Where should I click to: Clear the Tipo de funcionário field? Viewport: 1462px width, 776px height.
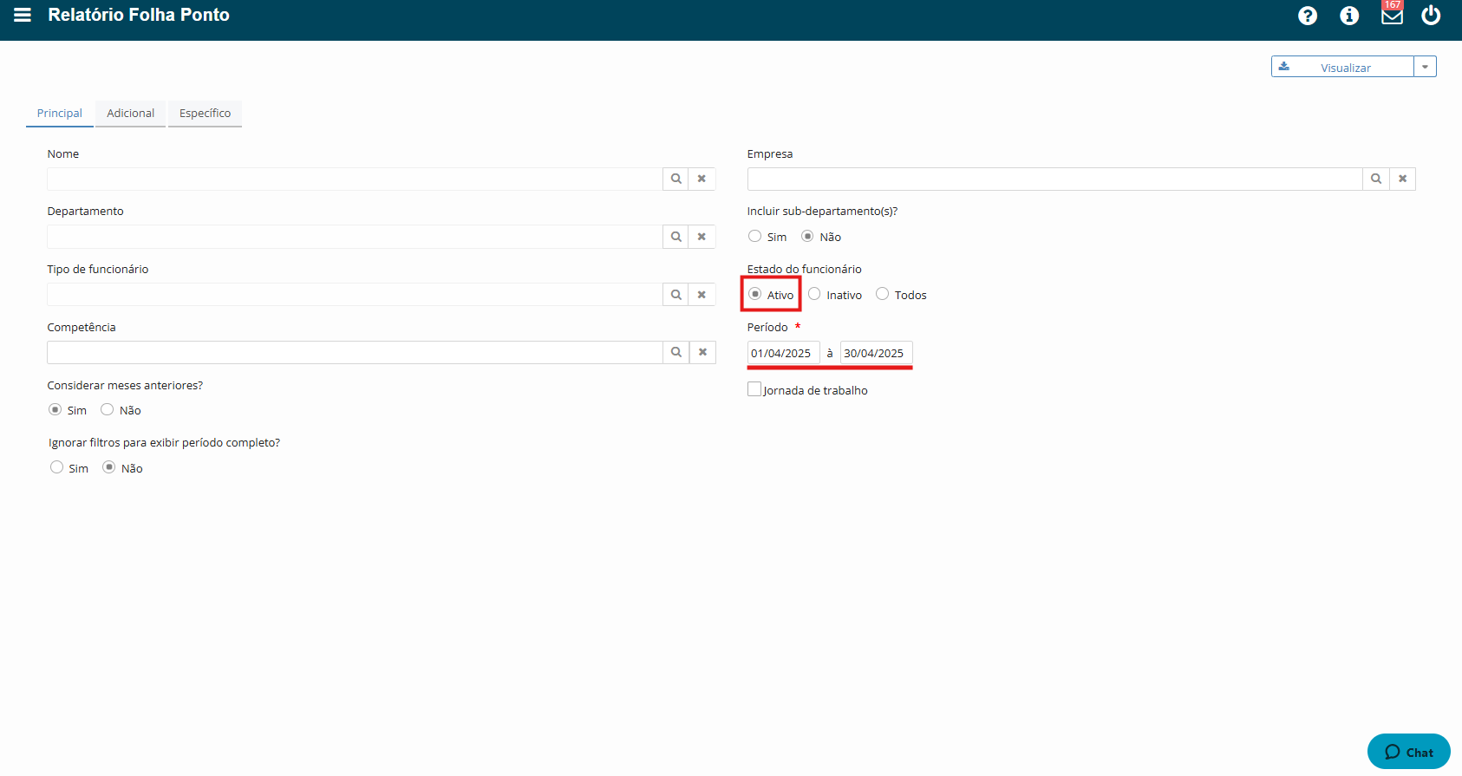702,295
